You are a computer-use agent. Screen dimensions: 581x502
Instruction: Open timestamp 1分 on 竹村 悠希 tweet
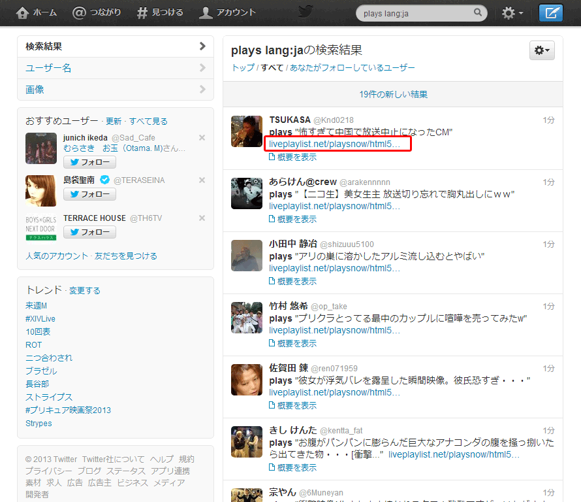548,306
